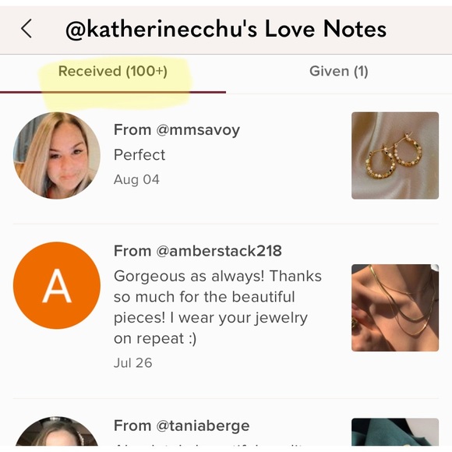This screenshot has width=452, height=452.
Task: Open the avatar next to the @taniaberge note
Action: (x=57, y=431)
